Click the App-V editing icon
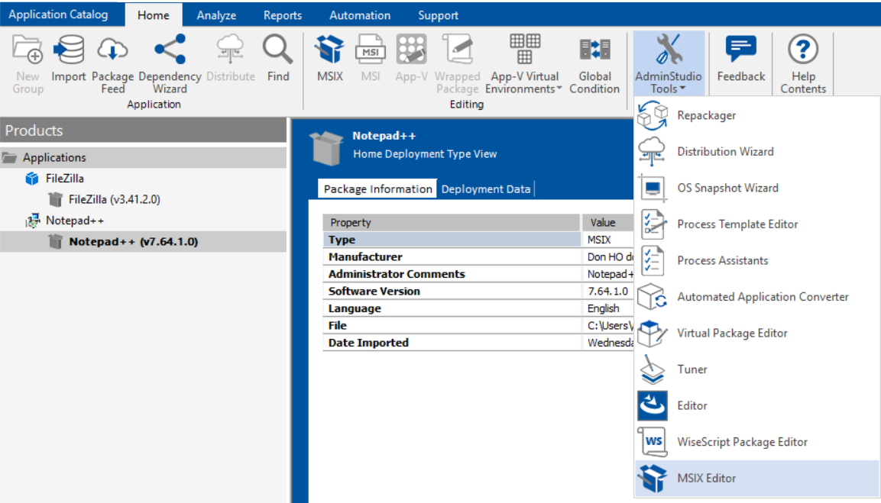The width and height of the screenshot is (881, 503). (411, 50)
